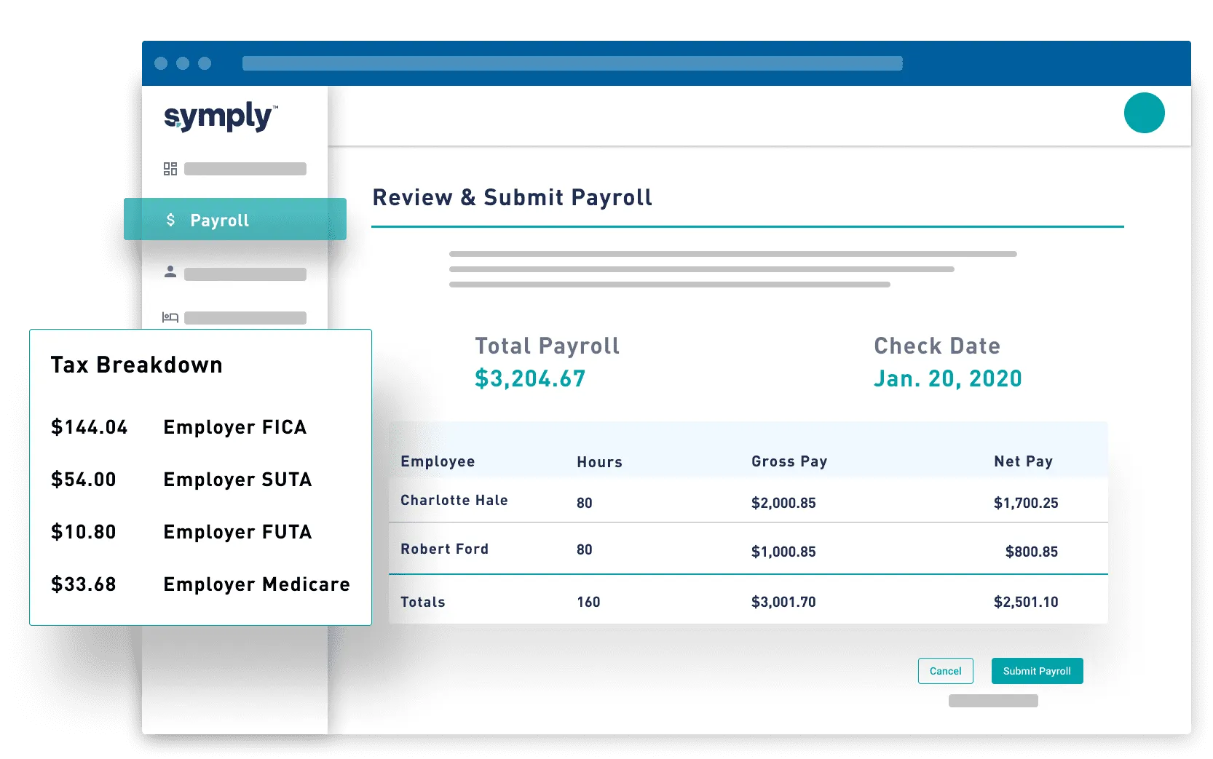Screen dimensions: 1213x759
Task: Click Employer FICA in the Tax Breakdown
Action: pyautogui.click(x=234, y=427)
